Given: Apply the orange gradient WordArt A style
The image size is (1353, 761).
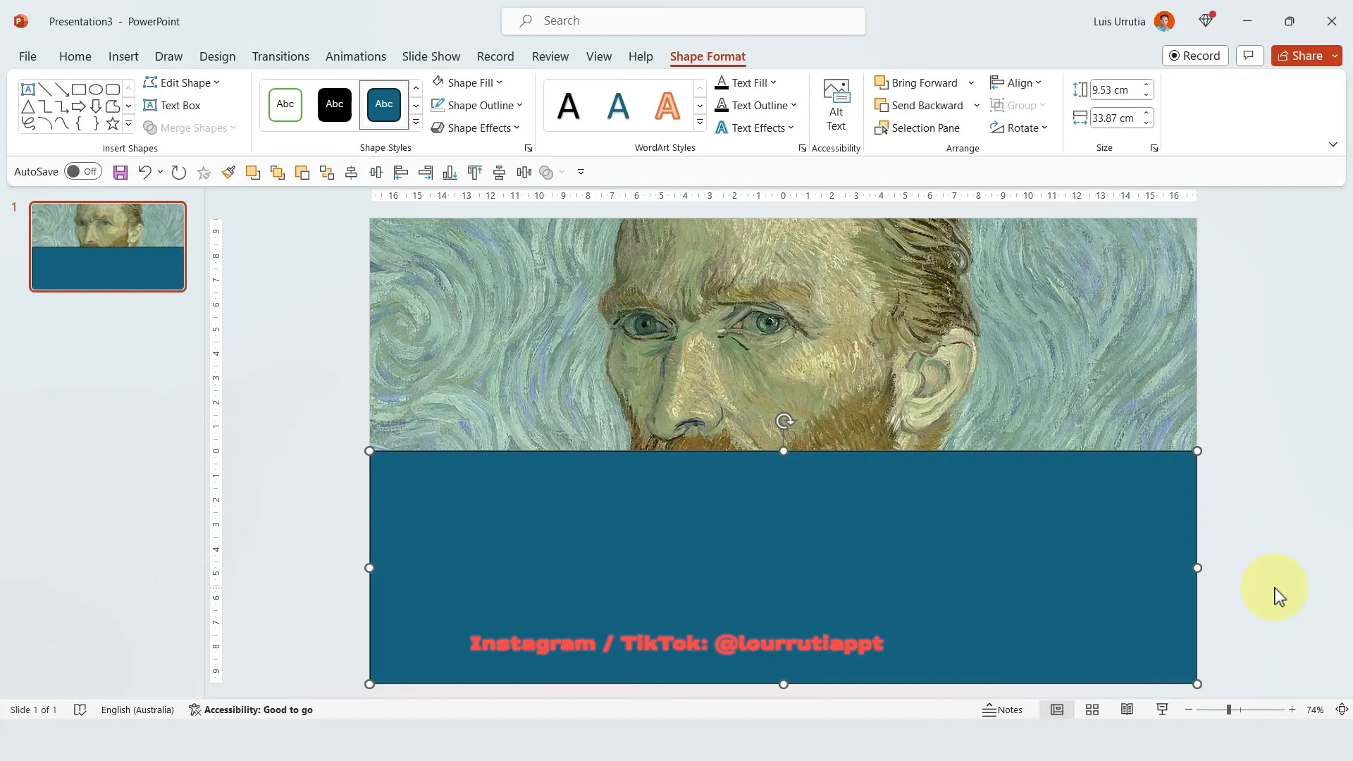Looking at the screenshot, I should point(667,106).
